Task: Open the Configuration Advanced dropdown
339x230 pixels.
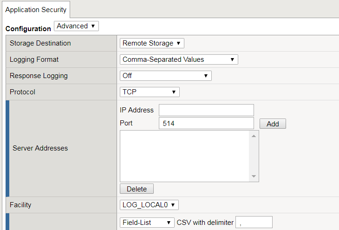Action: [77, 26]
